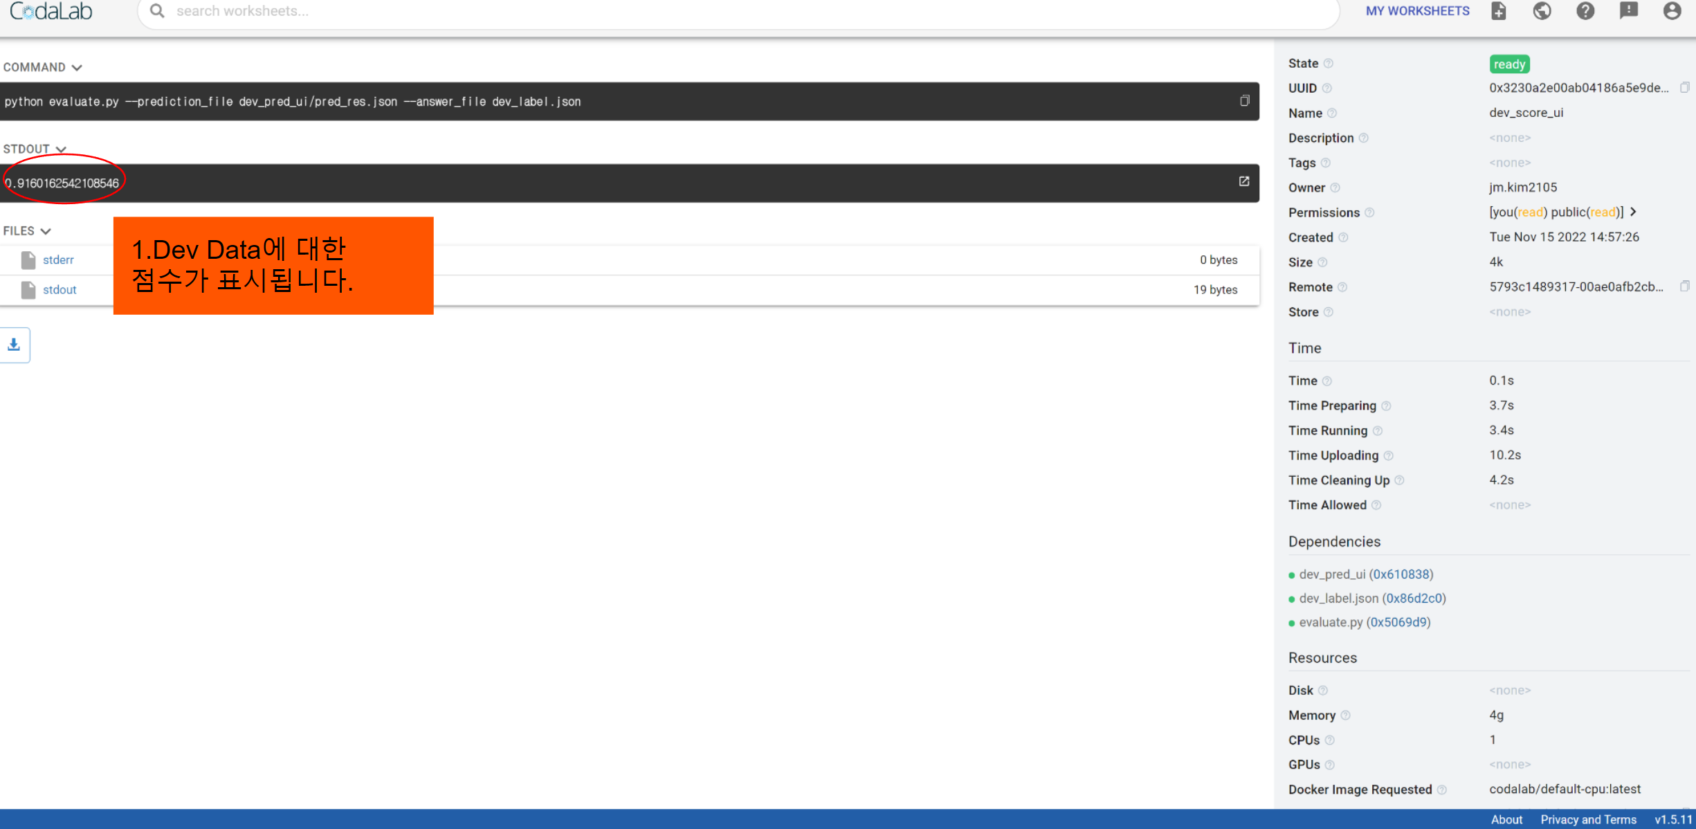Screen dimensions: 1696x829
Task: Copy the bundle UUID with the copy icon
Action: (1686, 87)
